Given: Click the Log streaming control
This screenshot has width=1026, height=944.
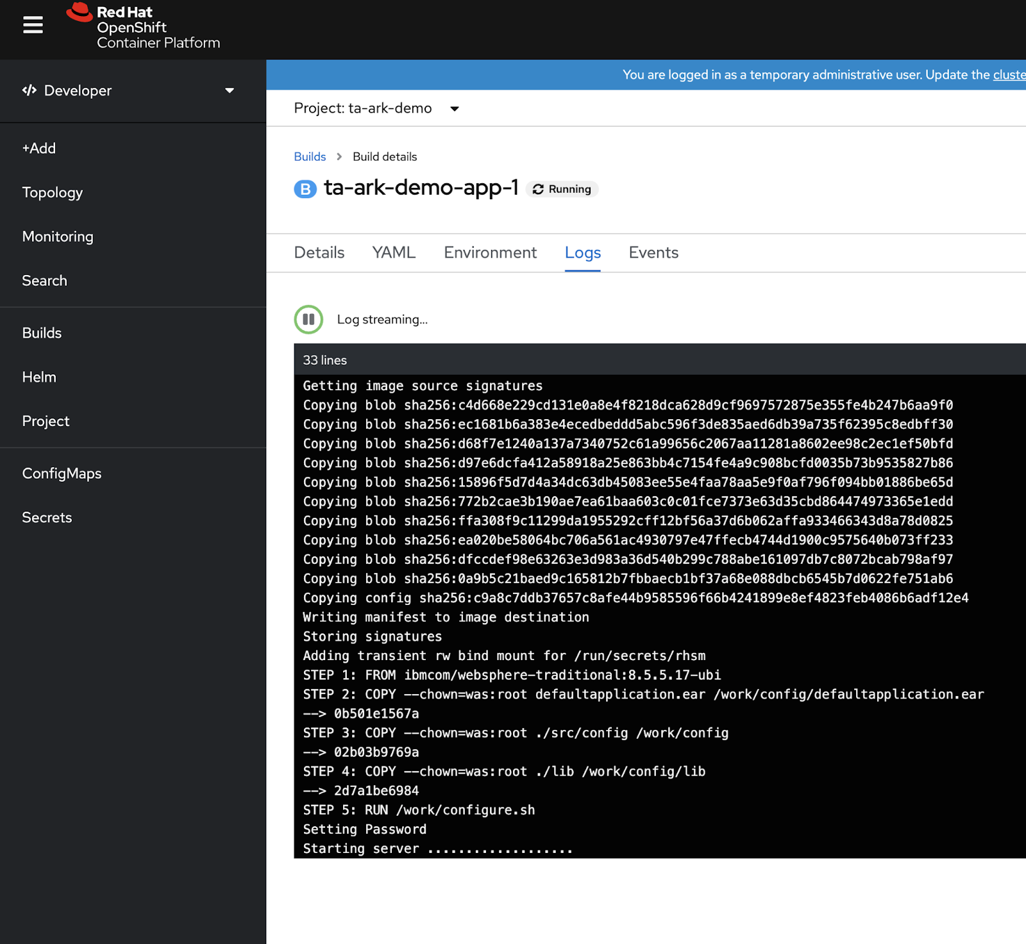Looking at the screenshot, I should pyautogui.click(x=382, y=319).
